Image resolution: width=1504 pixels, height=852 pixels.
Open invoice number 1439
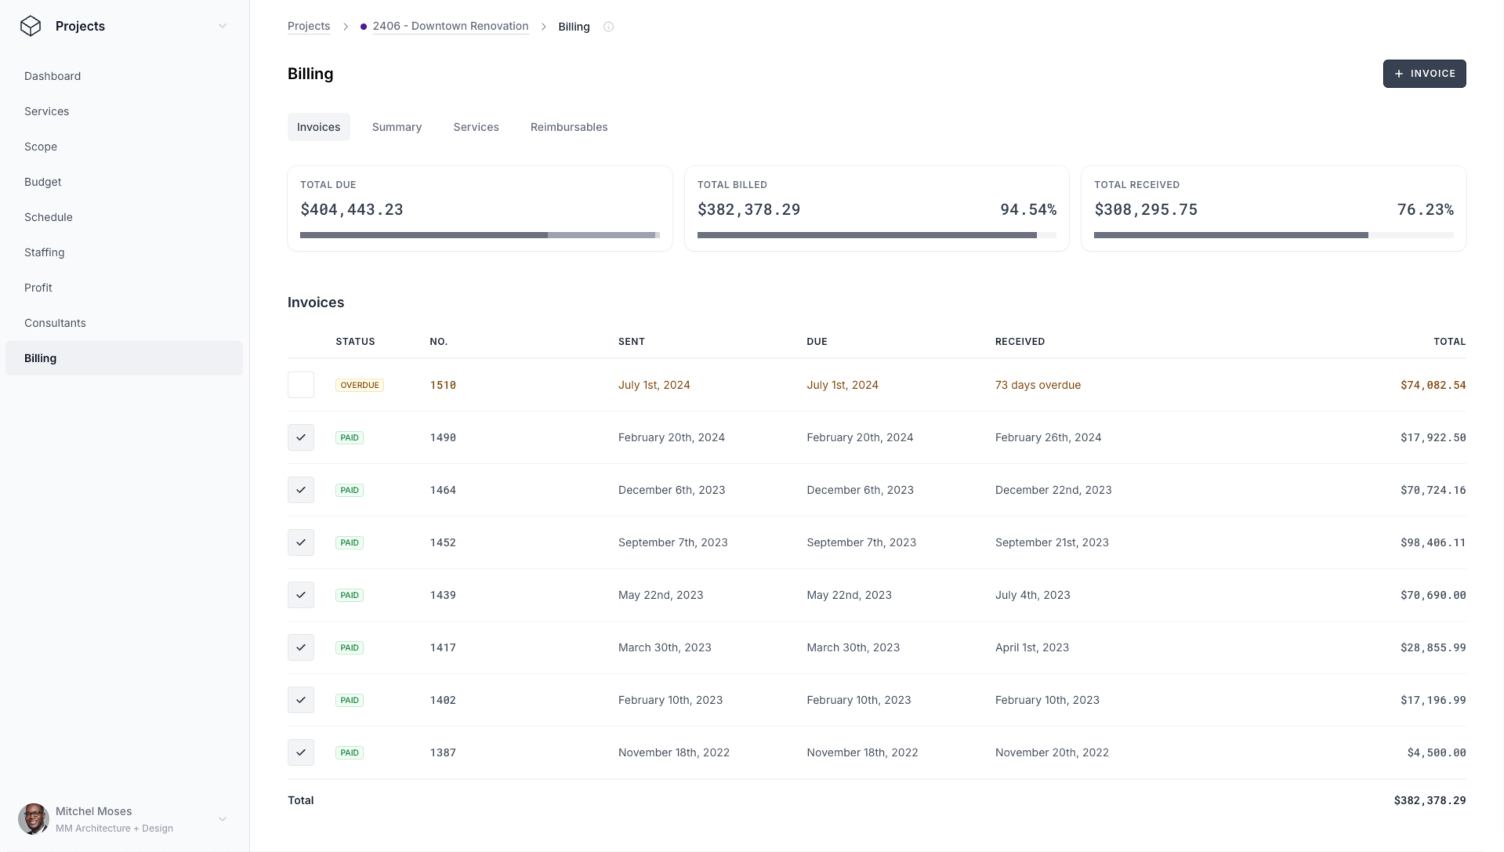pos(443,595)
